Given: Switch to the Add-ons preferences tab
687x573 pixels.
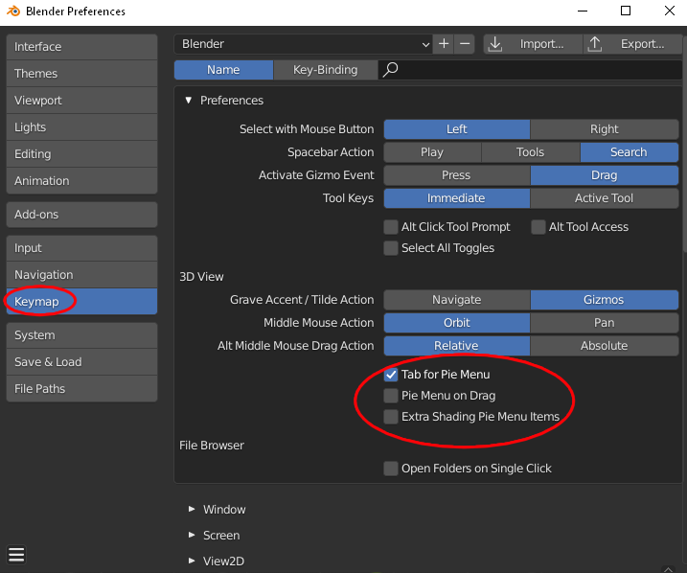Looking at the screenshot, I should pos(81,215).
